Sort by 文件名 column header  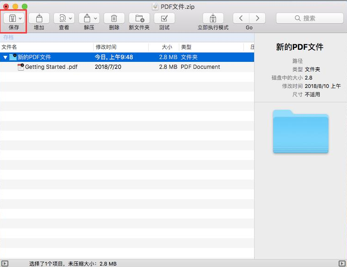tap(46, 47)
